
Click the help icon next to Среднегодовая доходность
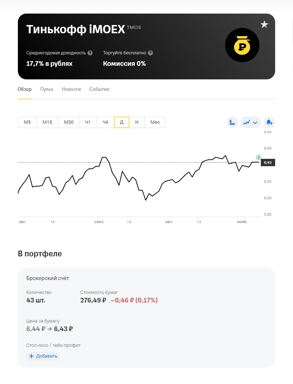point(90,53)
